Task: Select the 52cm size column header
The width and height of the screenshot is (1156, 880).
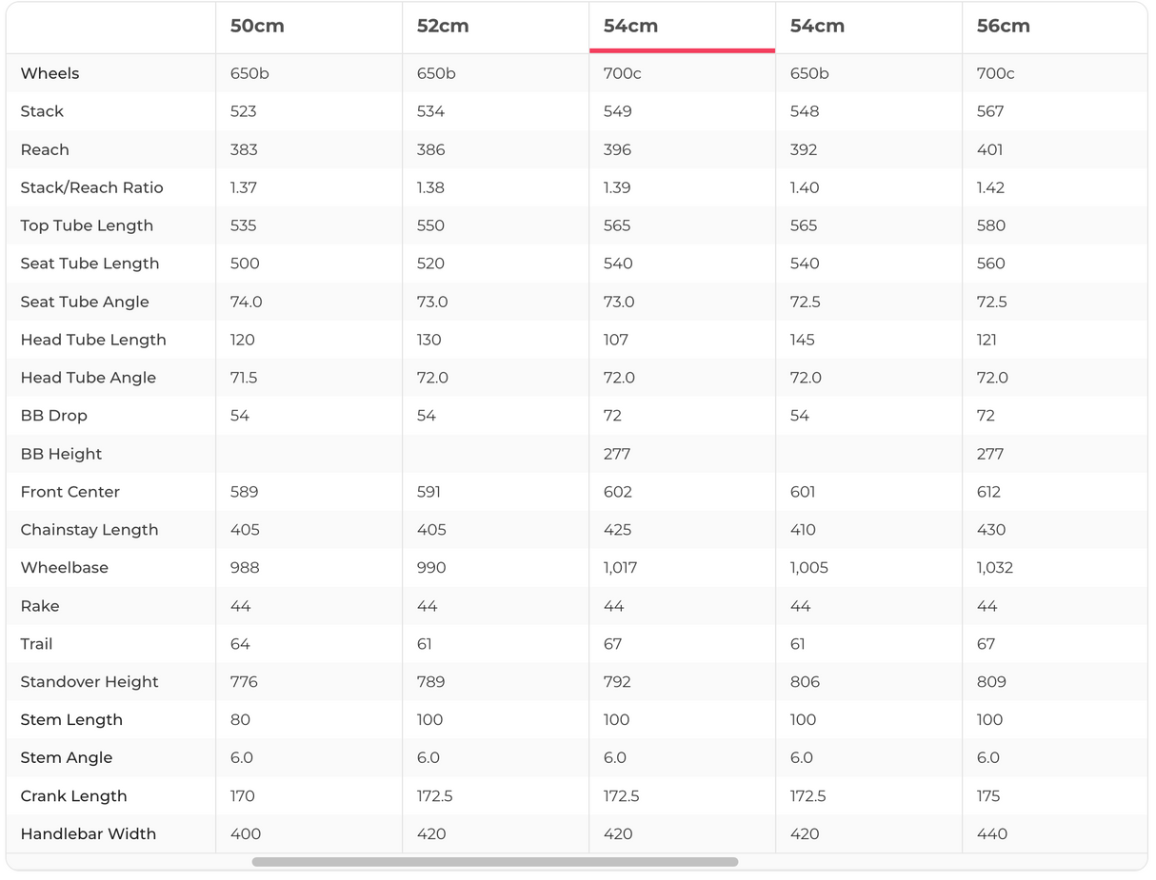Action: [443, 27]
